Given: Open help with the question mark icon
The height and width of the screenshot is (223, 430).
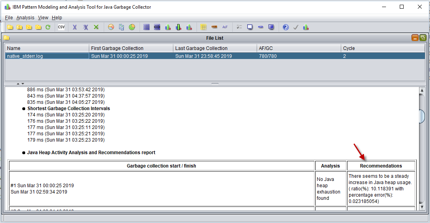Looking at the screenshot, I should [286, 27].
